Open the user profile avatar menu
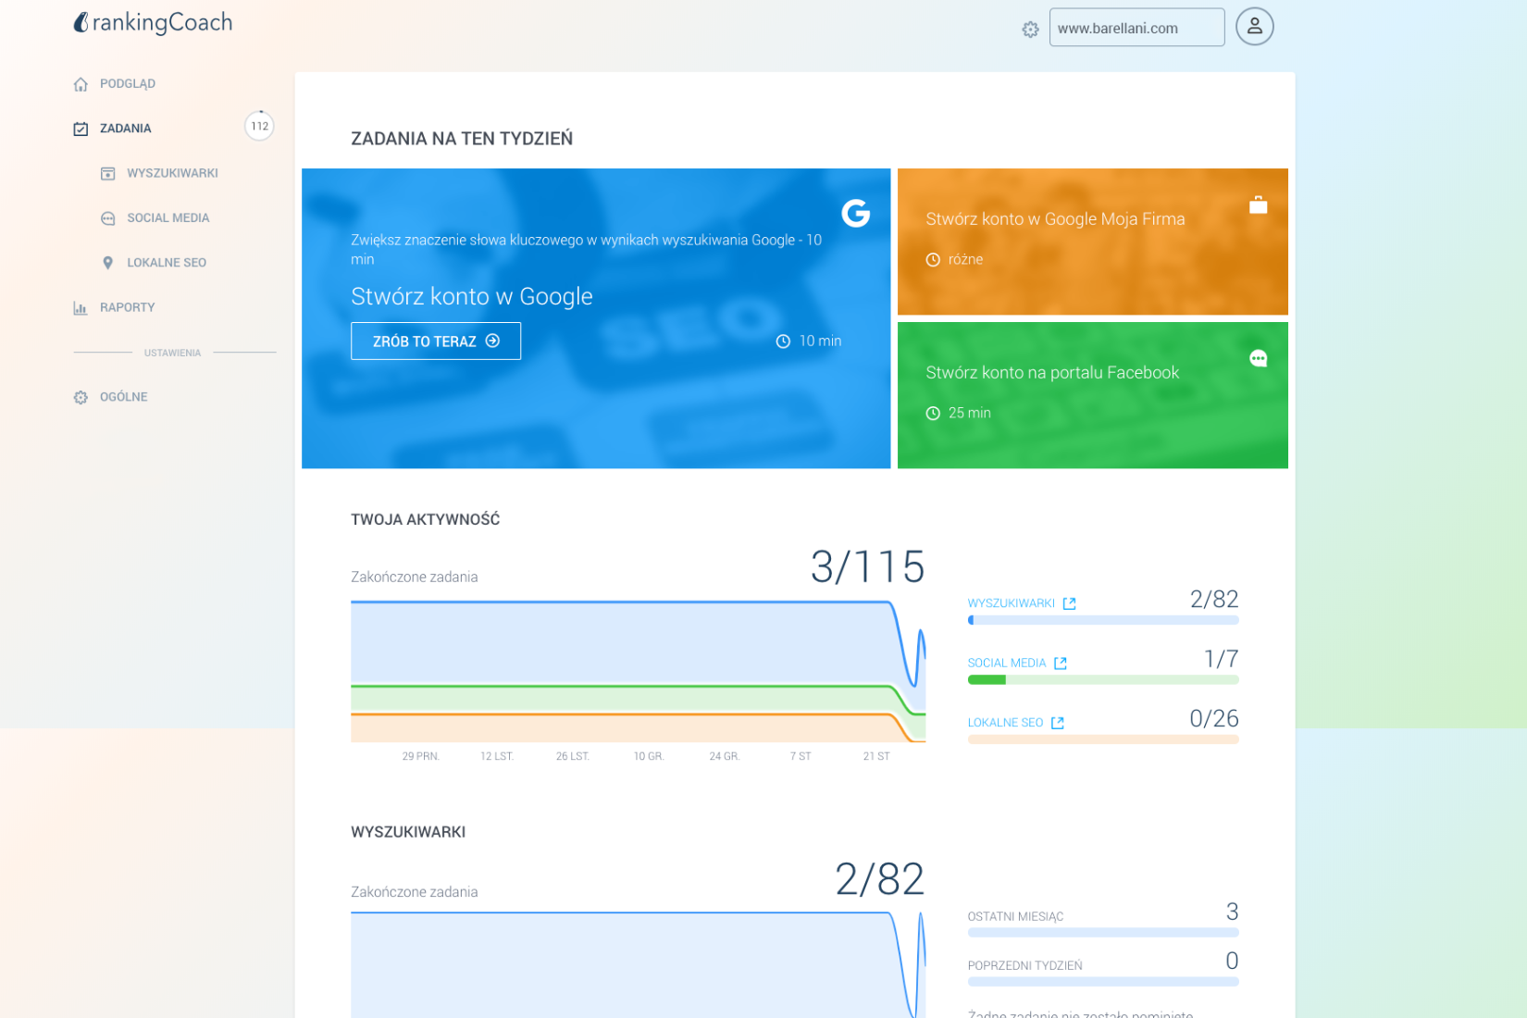The width and height of the screenshot is (1527, 1018). pyautogui.click(x=1254, y=27)
